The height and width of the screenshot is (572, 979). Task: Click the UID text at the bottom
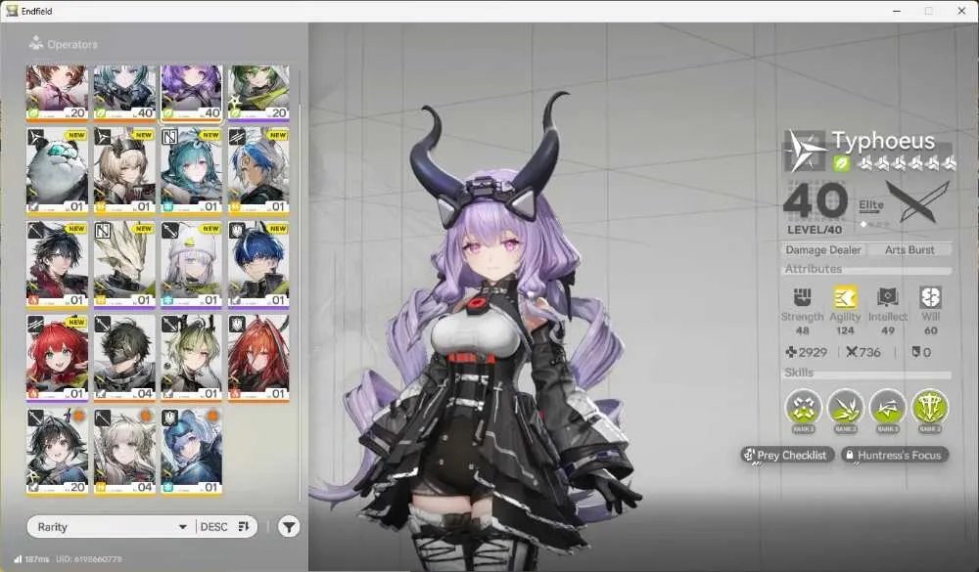coord(89,559)
